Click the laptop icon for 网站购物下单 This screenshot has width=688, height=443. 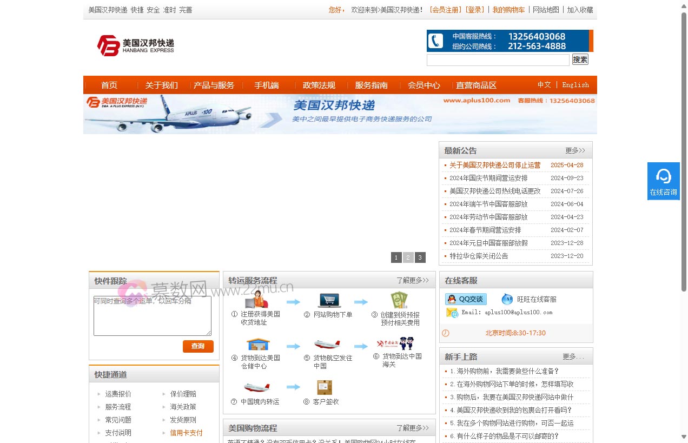point(329,300)
